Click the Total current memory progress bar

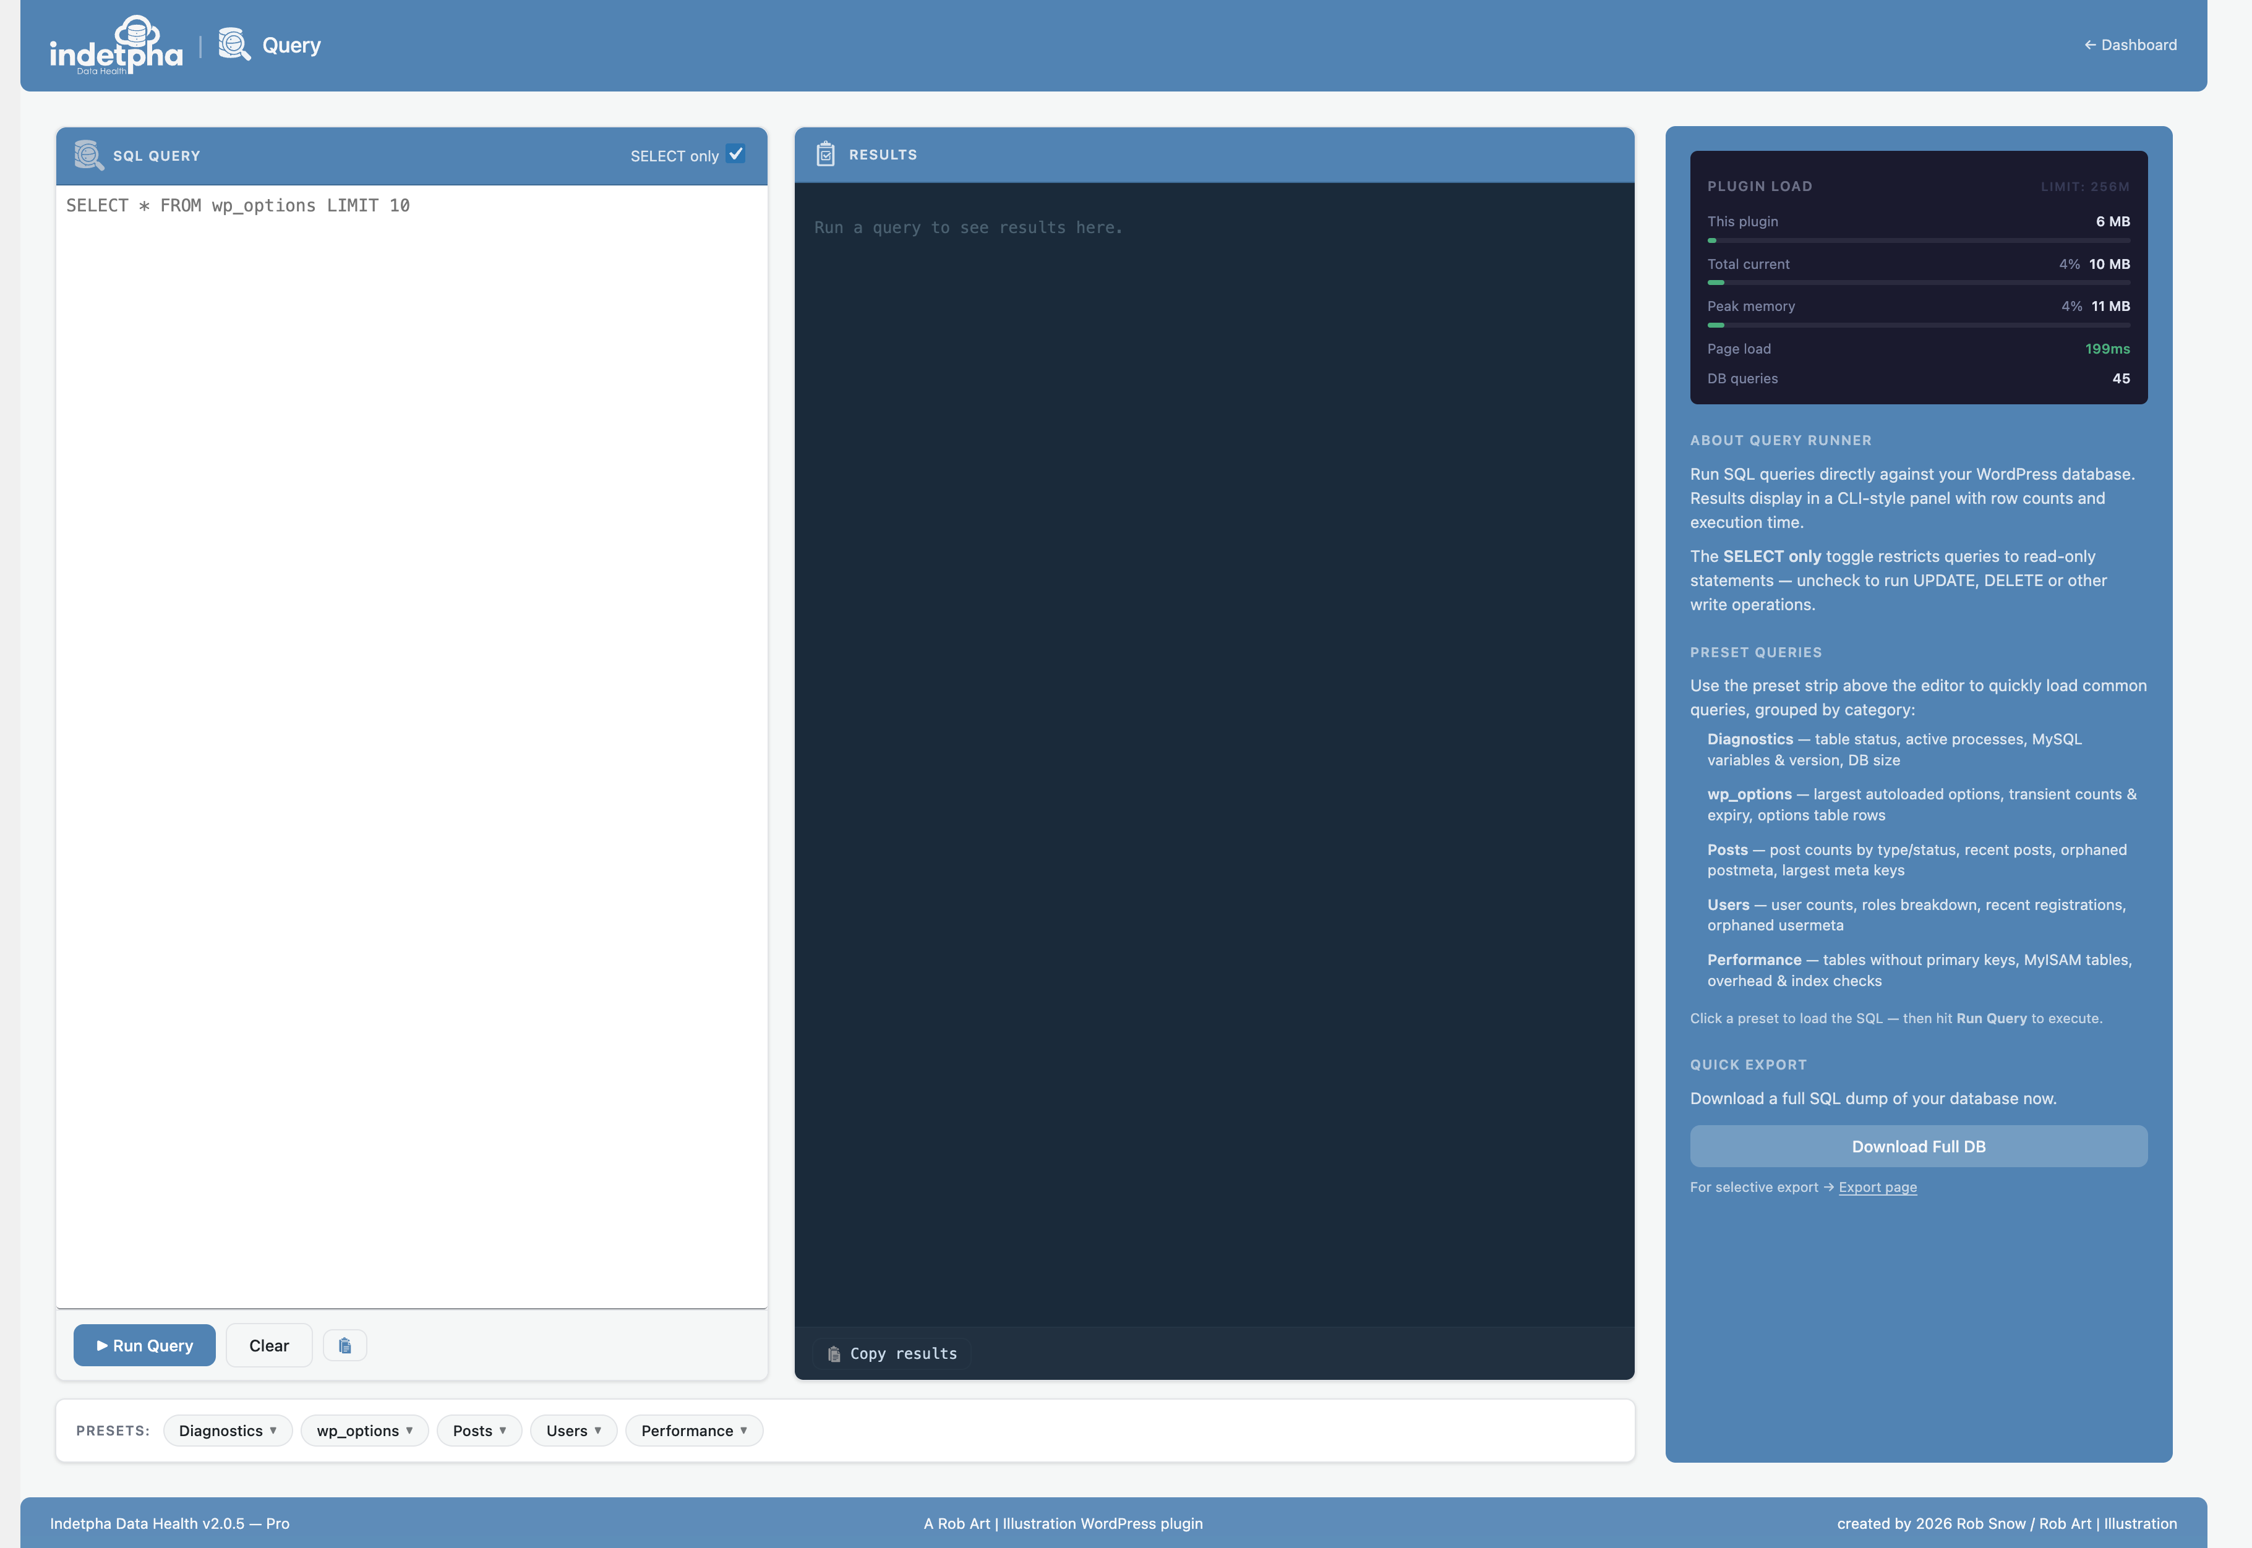tap(1918, 283)
